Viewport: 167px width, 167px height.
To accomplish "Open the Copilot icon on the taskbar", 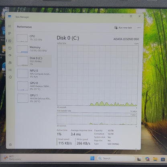I will (x=147, y=159).
